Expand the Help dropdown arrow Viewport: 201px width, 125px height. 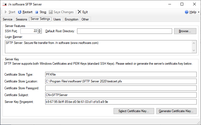(199, 12)
